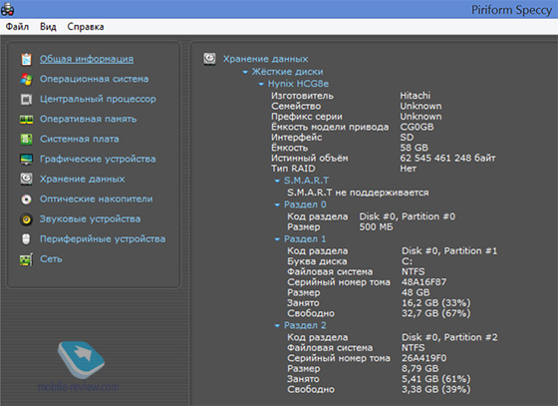Screen dimensions: 558x406
Task: Select Хранение данных in the sidebar
Action: click(82, 179)
